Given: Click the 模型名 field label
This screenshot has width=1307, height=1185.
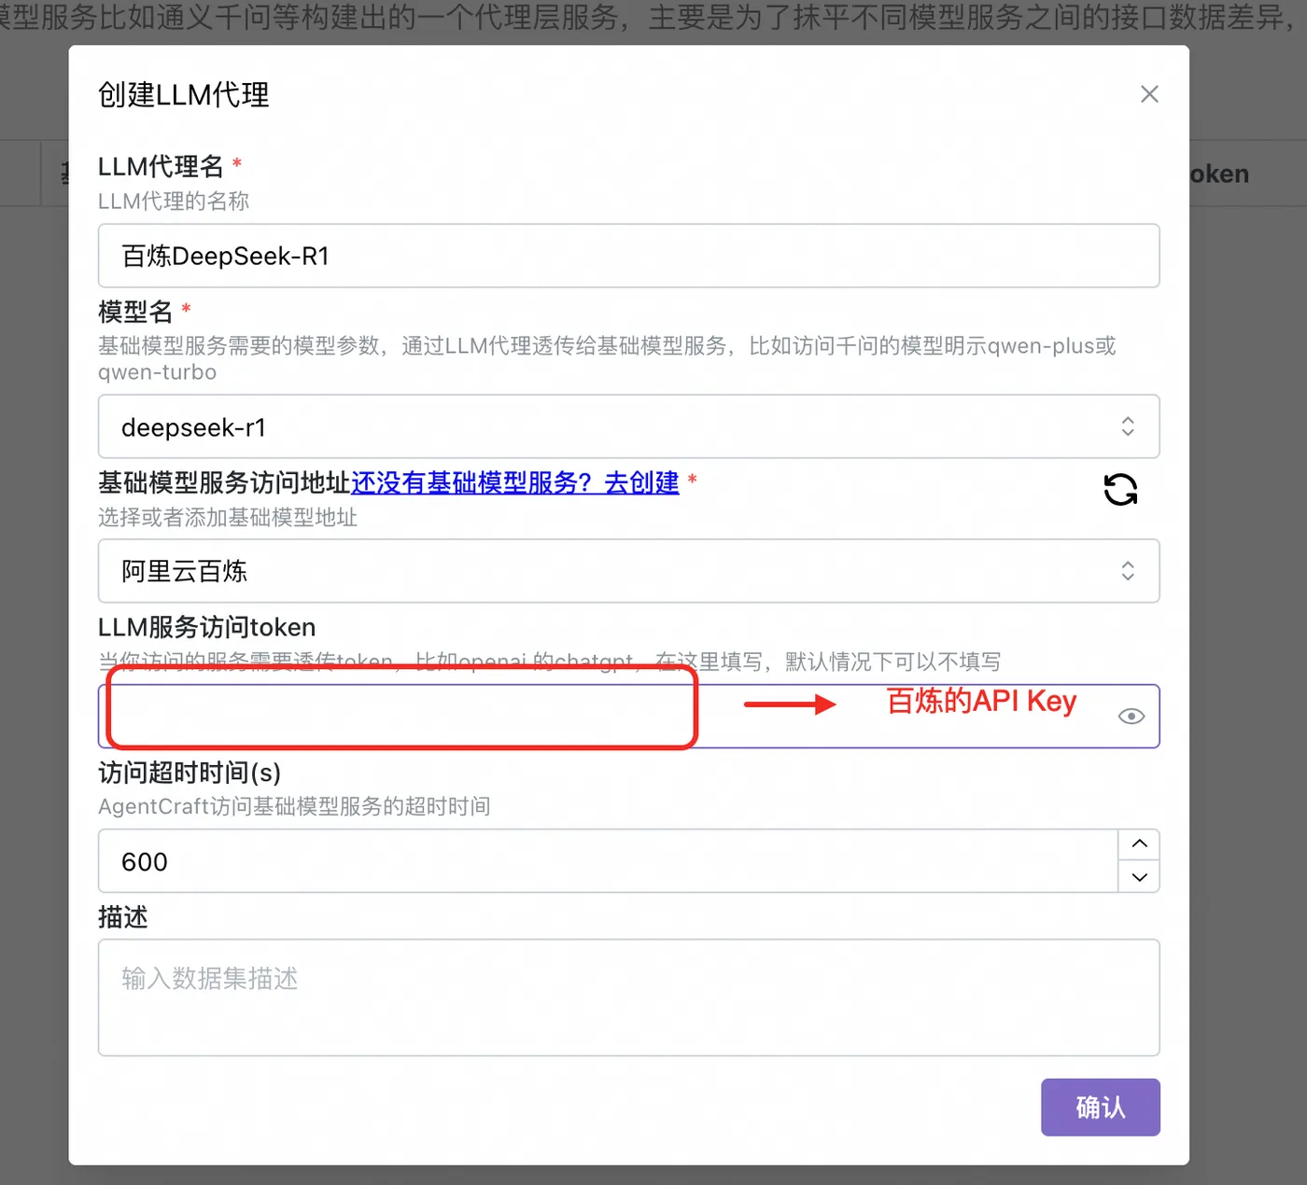Looking at the screenshot, I should click(x=135, y=311).
